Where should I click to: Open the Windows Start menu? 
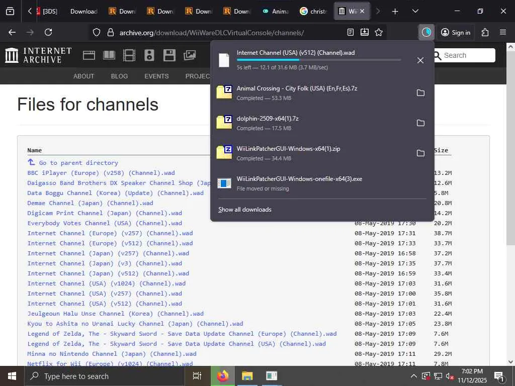point(12,376)
